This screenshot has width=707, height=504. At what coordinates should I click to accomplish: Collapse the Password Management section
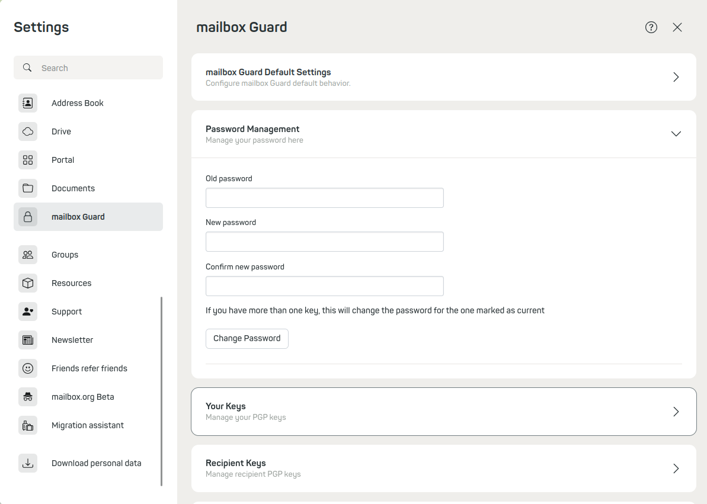pyautogui.click(x=676, y=134)
